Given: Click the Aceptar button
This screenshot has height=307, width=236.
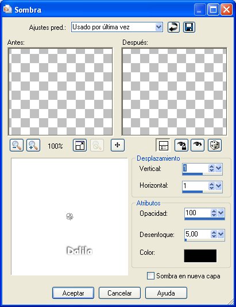Looking at the screenshot, I should pyautogui.click(x=73, y=293).
